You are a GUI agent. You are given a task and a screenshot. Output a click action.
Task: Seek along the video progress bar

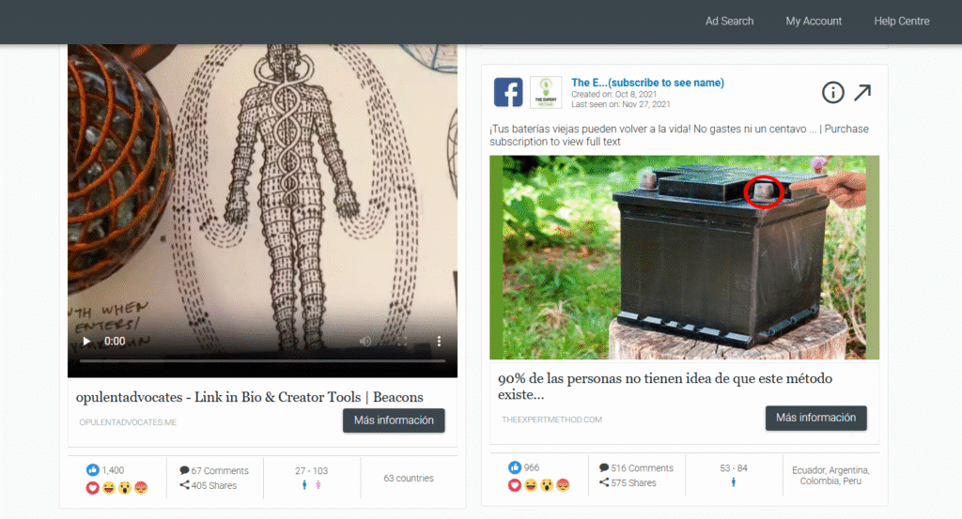pos(262,361)
